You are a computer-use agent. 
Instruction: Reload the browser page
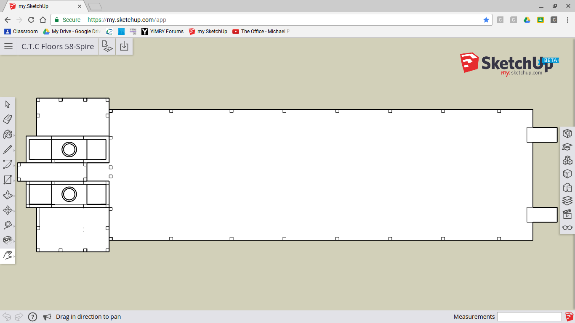pyautogui.click(x=31, y=20)
